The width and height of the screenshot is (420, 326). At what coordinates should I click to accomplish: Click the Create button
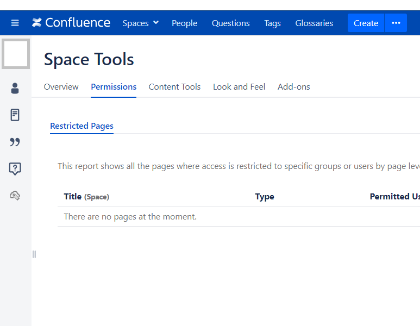pos(366,23)
